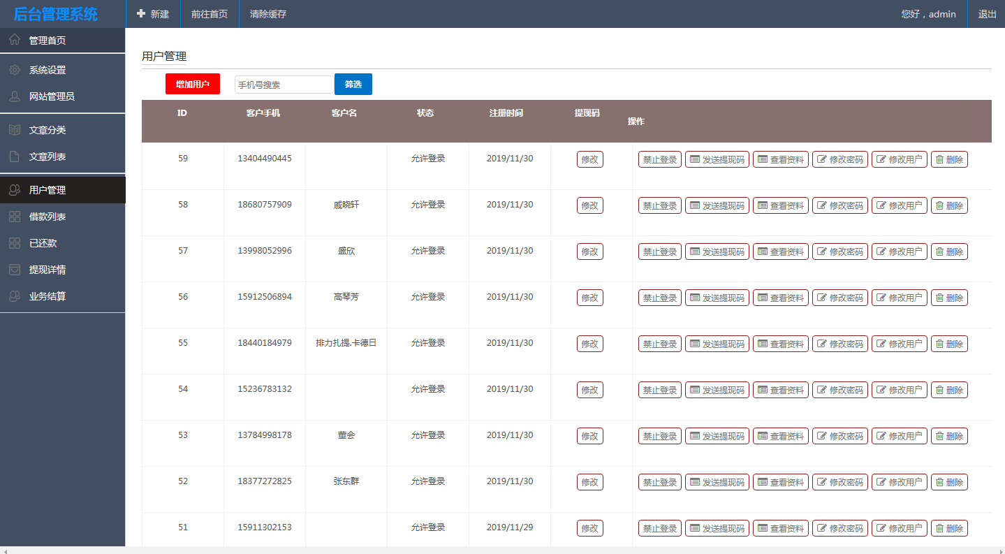Screen dimensions: 1005x554
Task: Click phone number 15911302153
Action: (265, 527)
